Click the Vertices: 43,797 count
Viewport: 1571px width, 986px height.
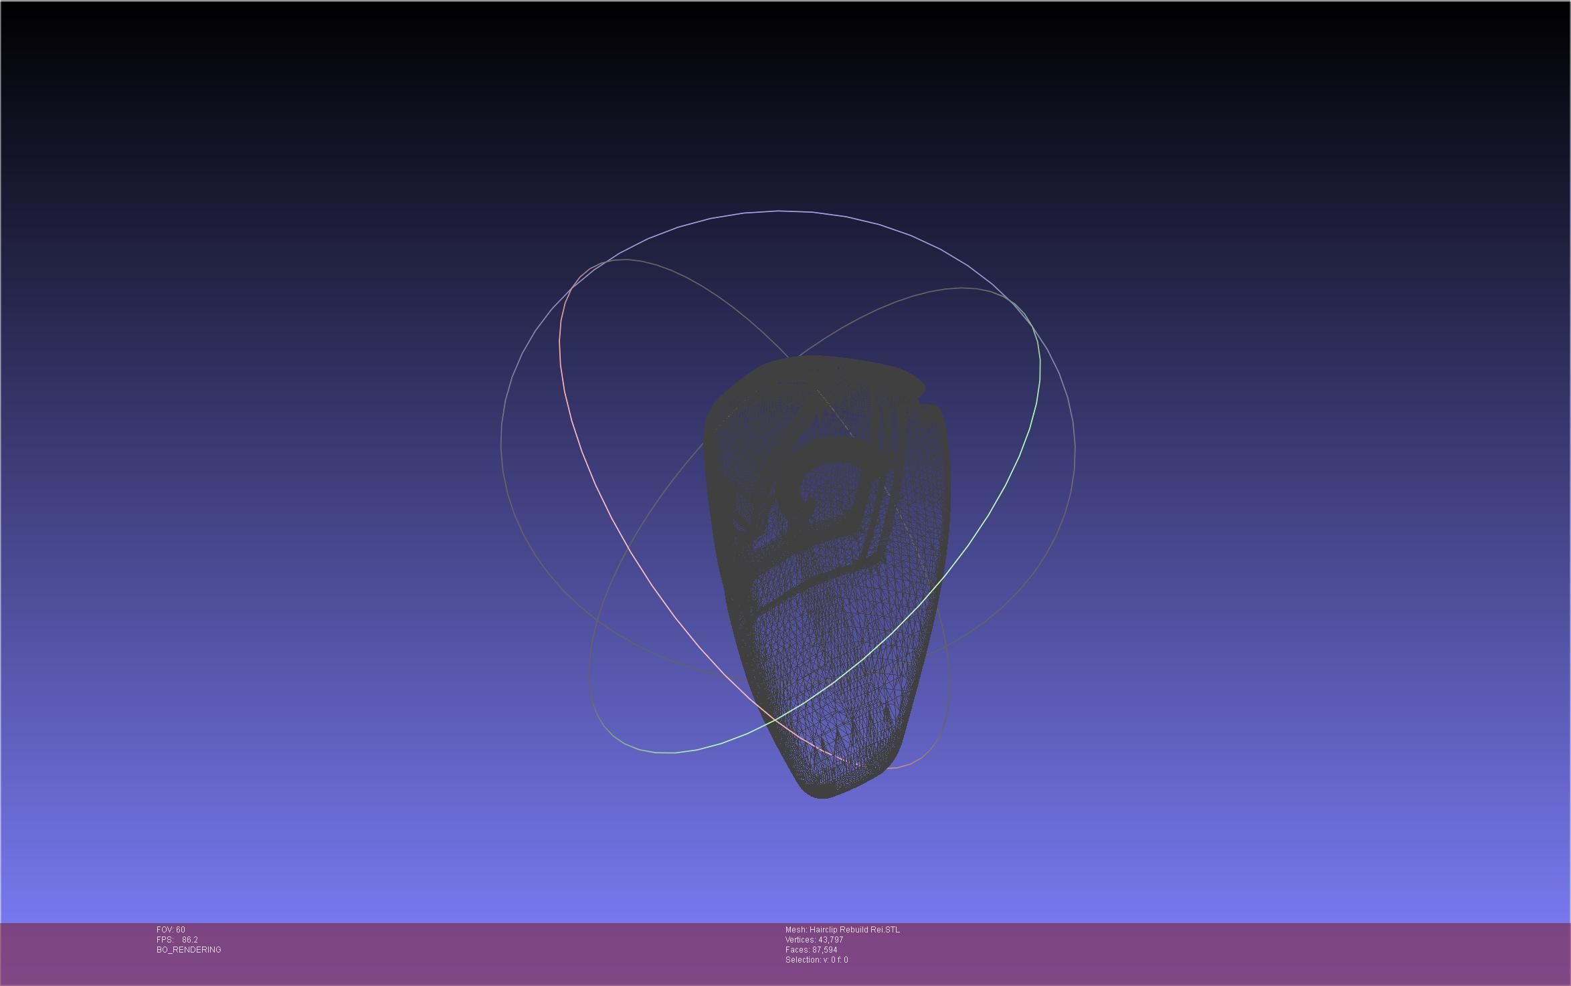coord(814,940)
